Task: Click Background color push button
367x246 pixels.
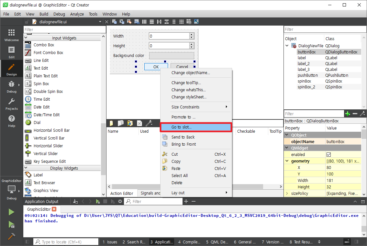Action: pos(172,55)
